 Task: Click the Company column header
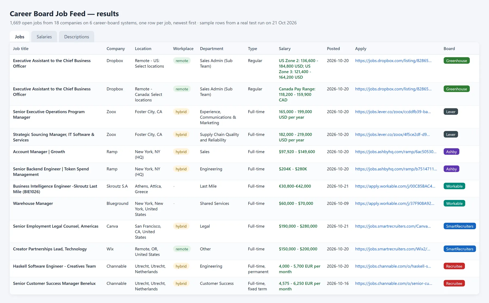[116, 49]
